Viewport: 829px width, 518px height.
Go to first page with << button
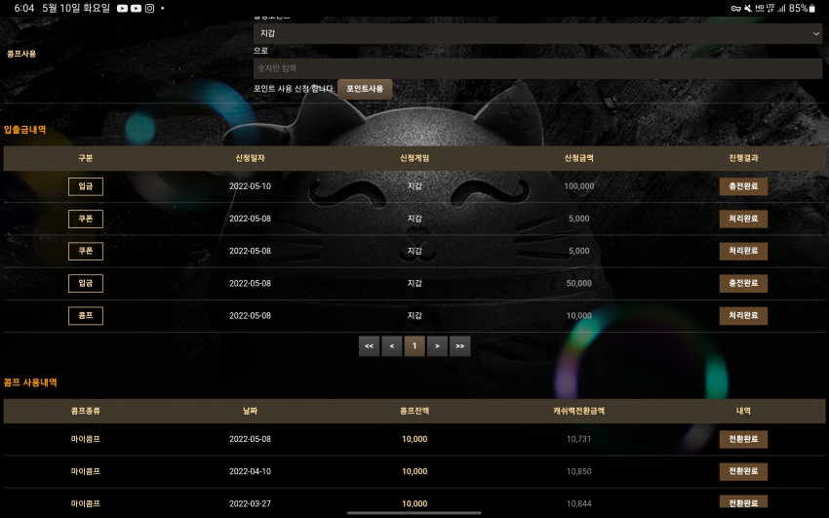[369, 346]
